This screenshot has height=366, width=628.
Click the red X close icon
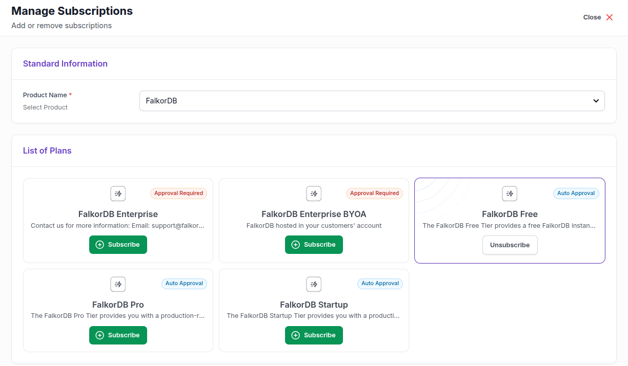[610, 17]
